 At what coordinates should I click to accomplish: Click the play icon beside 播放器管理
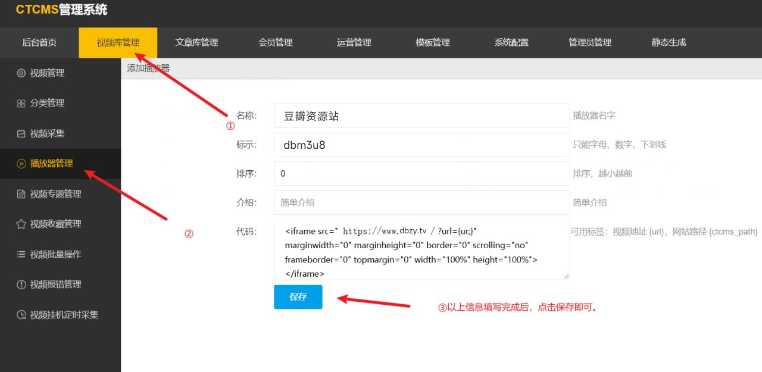[x=21, y=164]
